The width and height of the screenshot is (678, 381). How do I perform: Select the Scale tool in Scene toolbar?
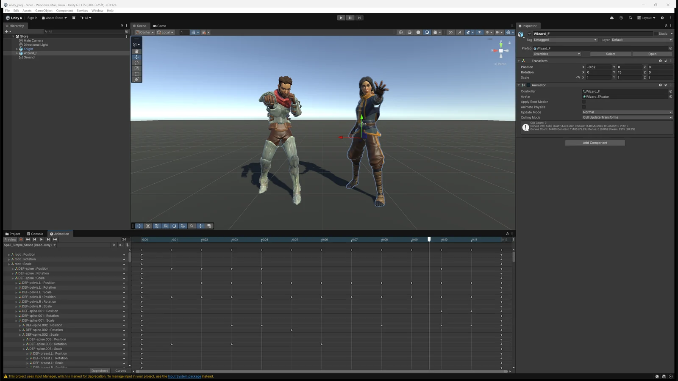[136, 68]
